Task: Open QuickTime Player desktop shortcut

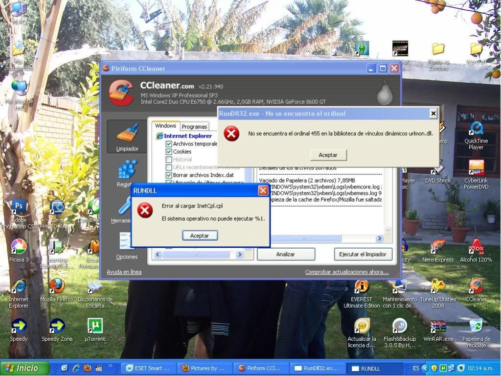Action: (476, 135)
